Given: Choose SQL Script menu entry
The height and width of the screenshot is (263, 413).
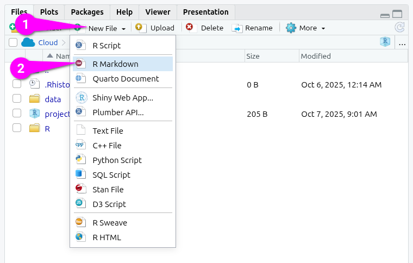Looking at the screenshot, I should click(x=123, y=175).
